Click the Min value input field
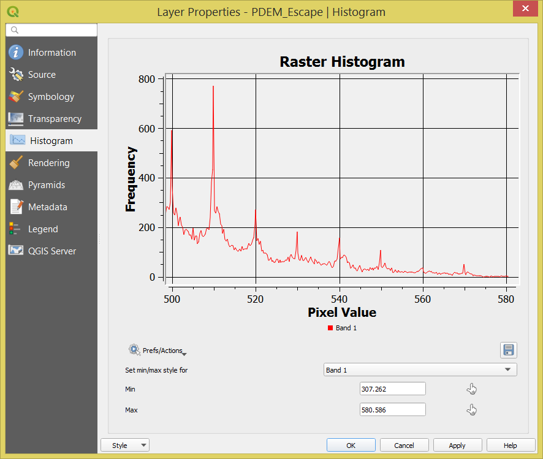The image size is (543, 459). [x=392, y=389]
